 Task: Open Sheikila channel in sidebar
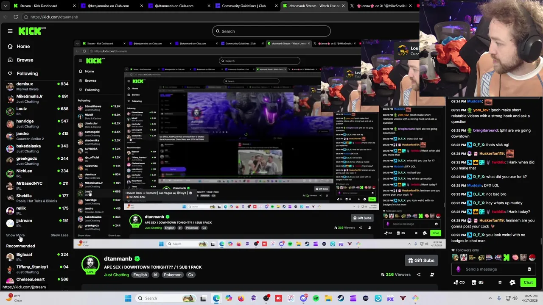(x=37, y=198)
